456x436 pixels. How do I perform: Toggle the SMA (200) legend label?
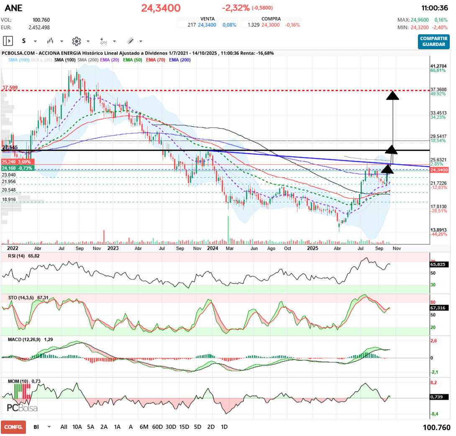(87, 60)
